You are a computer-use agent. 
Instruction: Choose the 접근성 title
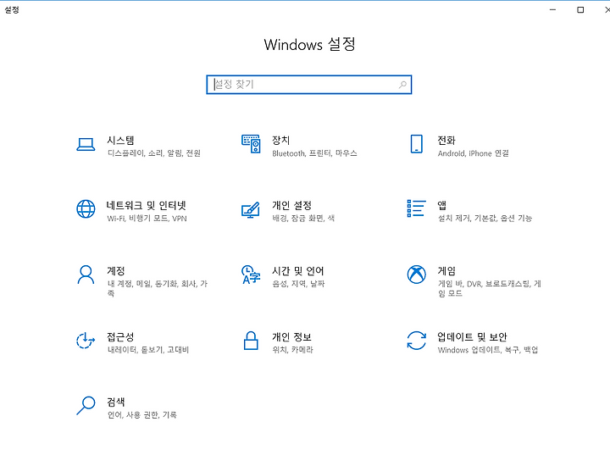pyautogui.click(x=120, y=336)
